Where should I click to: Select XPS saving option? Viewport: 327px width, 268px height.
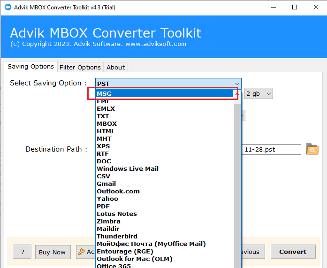coord(164,146)
